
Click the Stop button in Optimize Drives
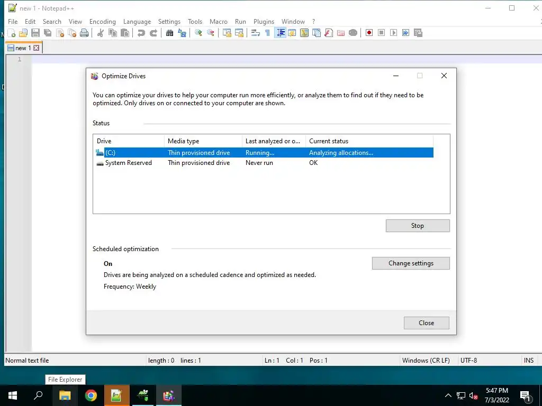coord(418,226)
